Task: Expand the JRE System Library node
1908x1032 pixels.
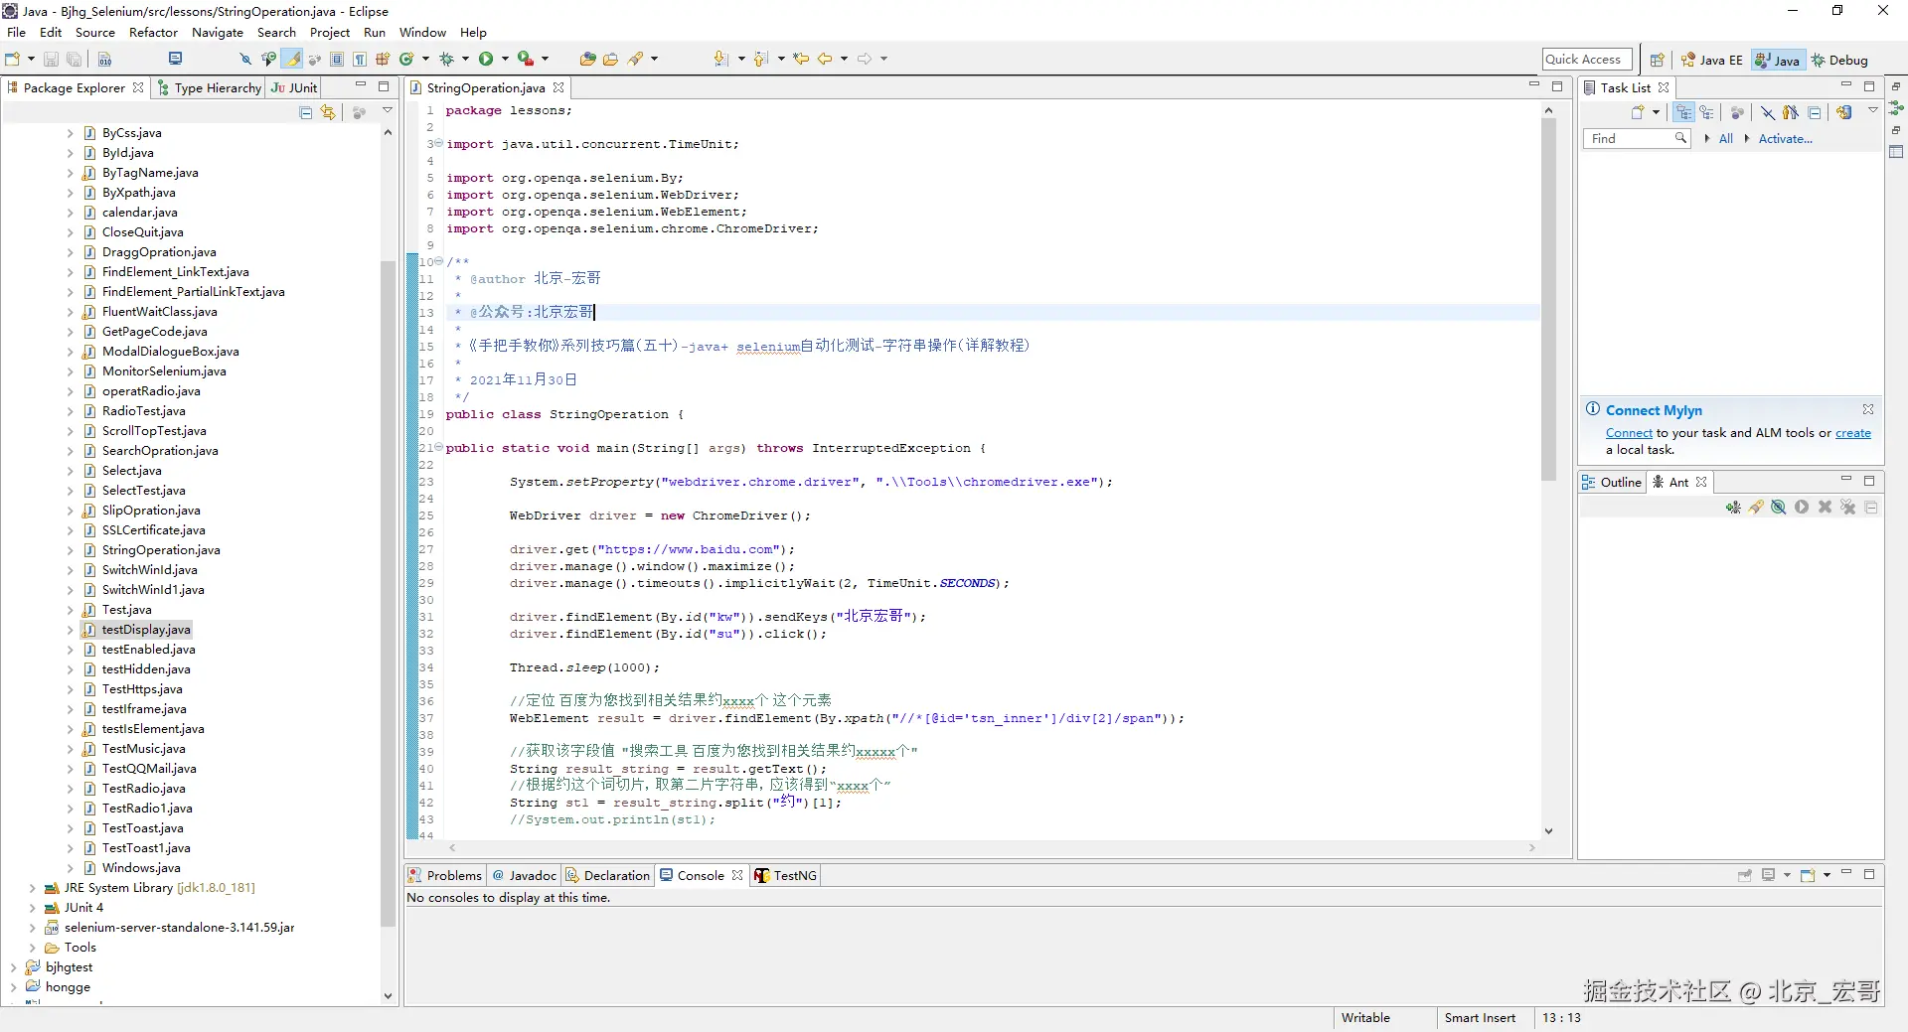Action: [33, 888]
